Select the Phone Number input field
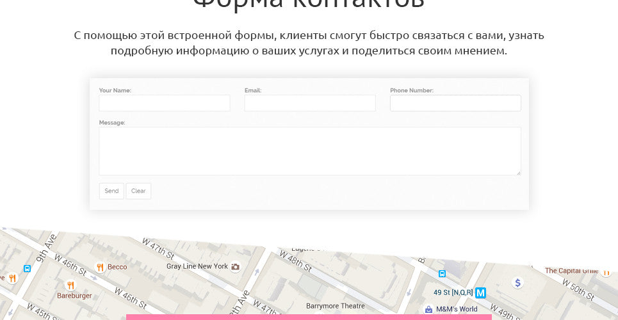 455,103
